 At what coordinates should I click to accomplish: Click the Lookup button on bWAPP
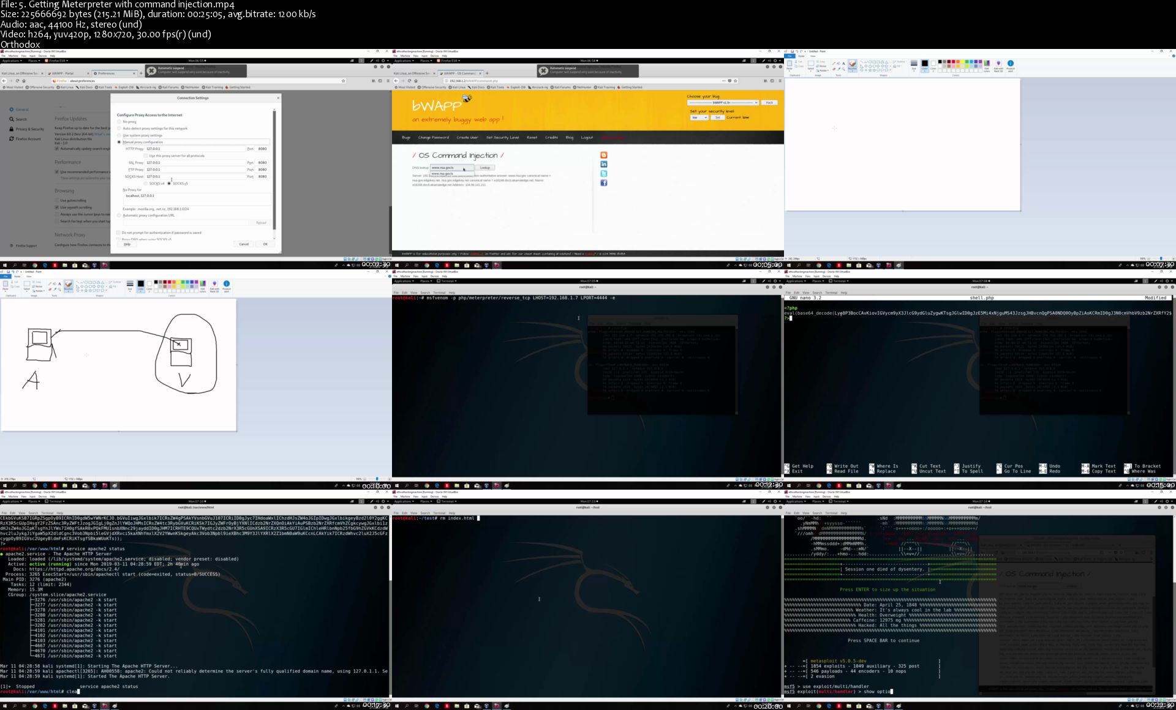click(x=484, y=168)
